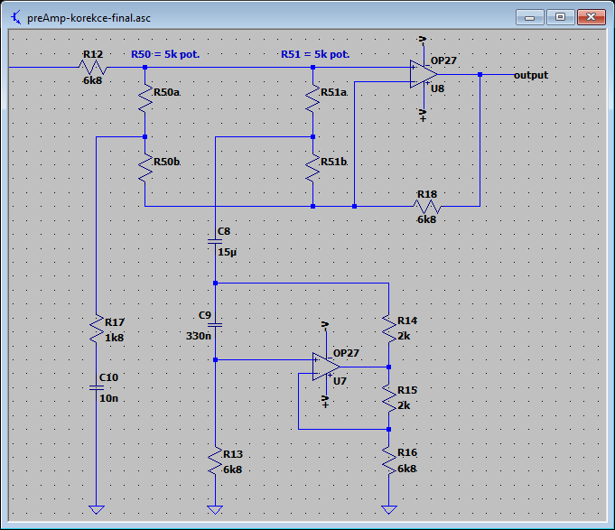Click the junction node between R50a and R50b
The height and width of the screenshot is (530, 615).
pos(145,137)
